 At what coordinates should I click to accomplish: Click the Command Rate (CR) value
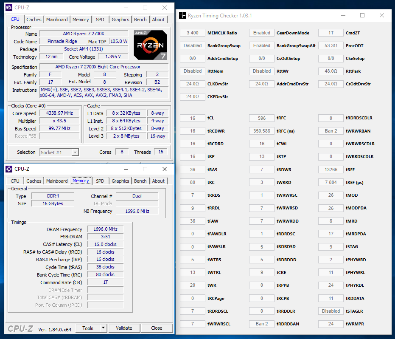pyautogui.click(x=106, y=282)
